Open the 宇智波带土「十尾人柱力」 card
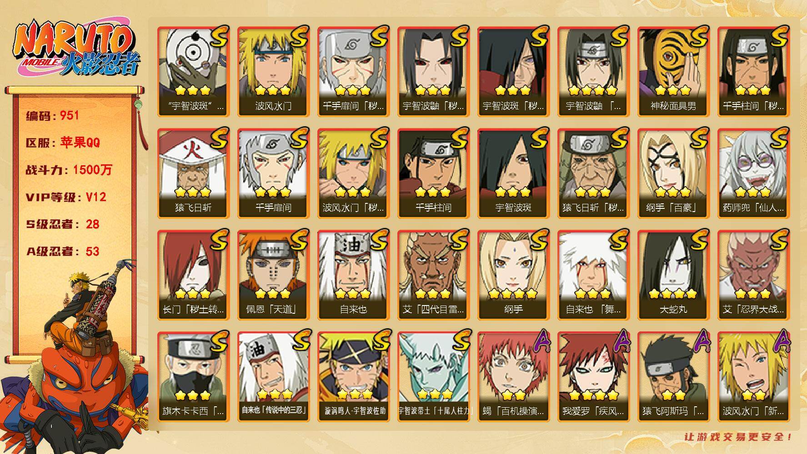The width and height of the screenshot is (807, 454). [x=433, y=377]
